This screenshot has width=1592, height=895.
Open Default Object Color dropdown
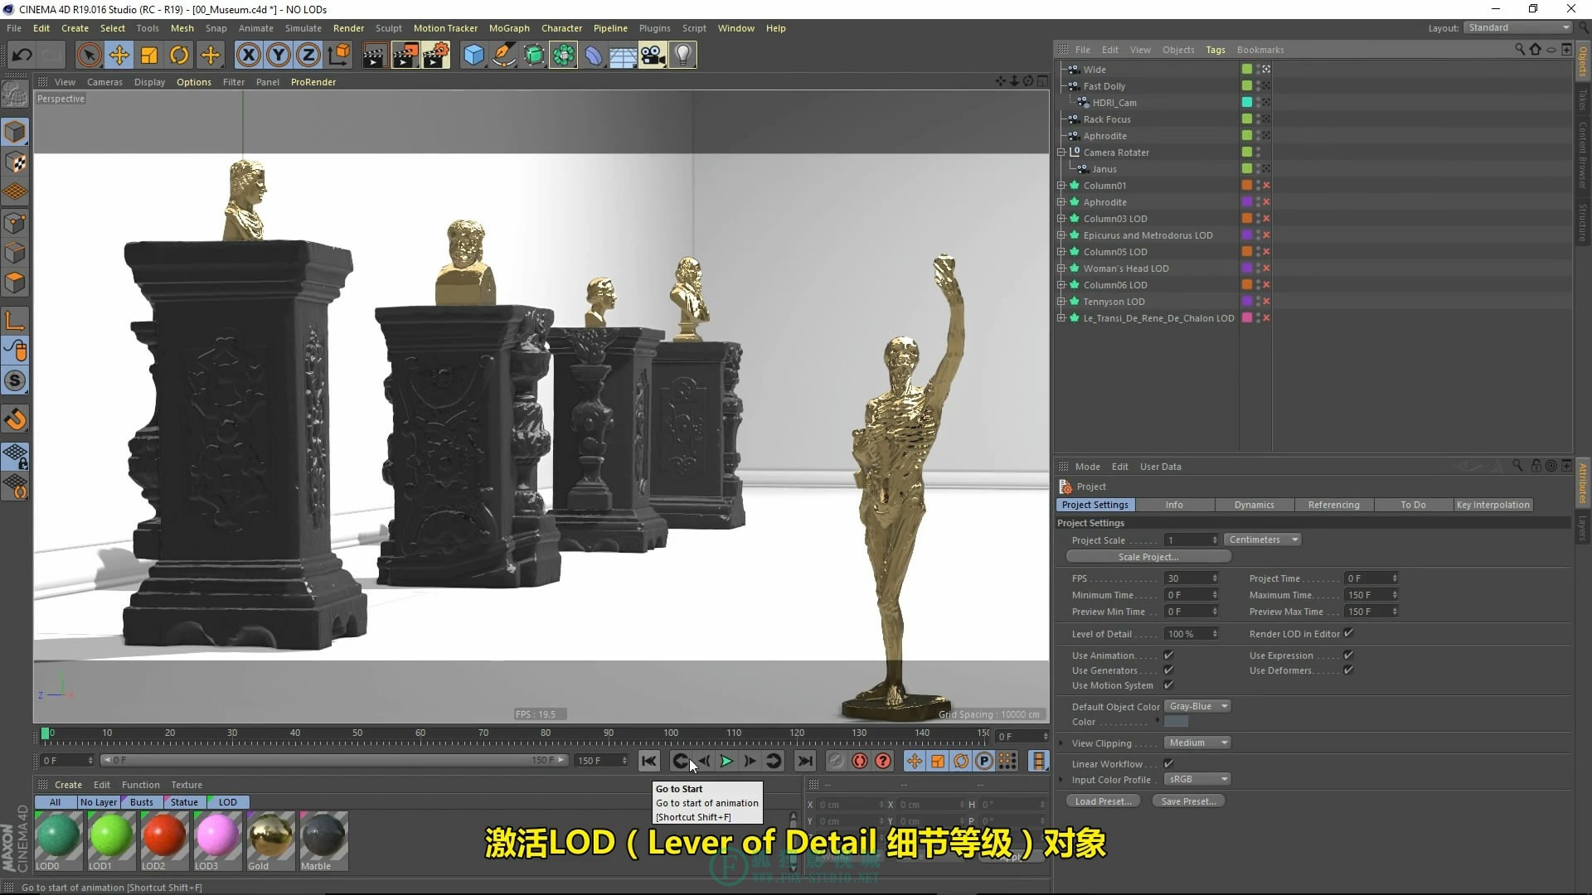click(1197, 706)
